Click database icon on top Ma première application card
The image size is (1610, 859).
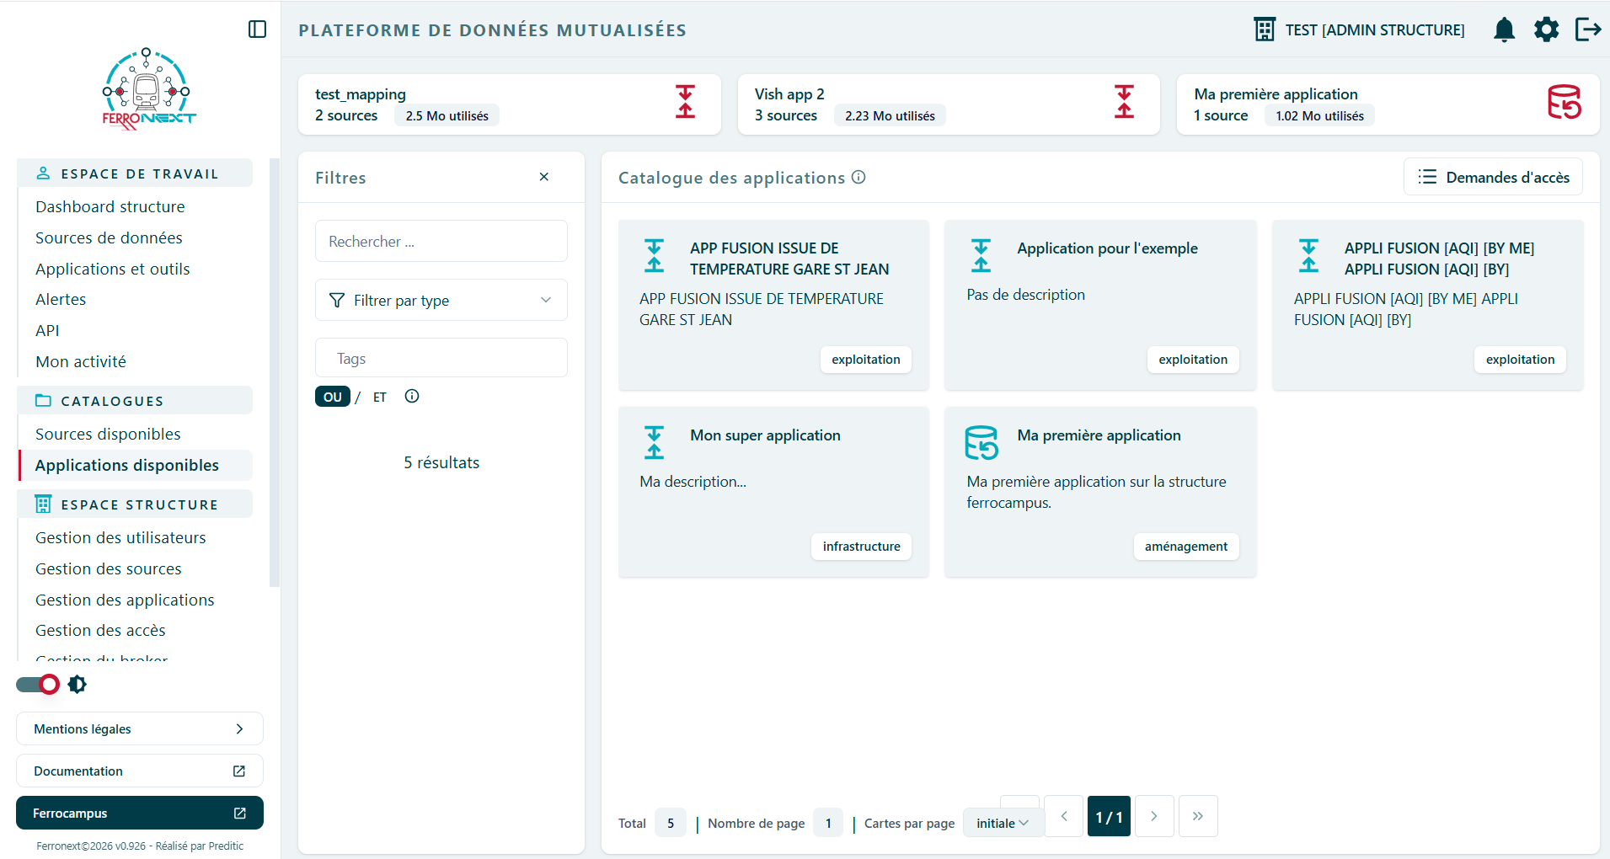click(1565, 102)
